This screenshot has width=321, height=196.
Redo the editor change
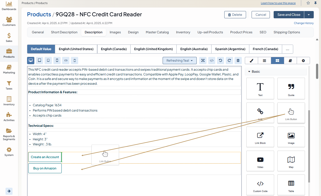(229, 60)
